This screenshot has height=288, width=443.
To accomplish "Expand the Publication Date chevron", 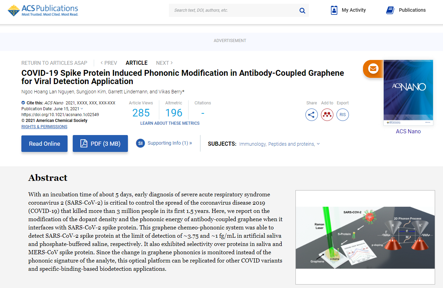I will tap(82, 109).
